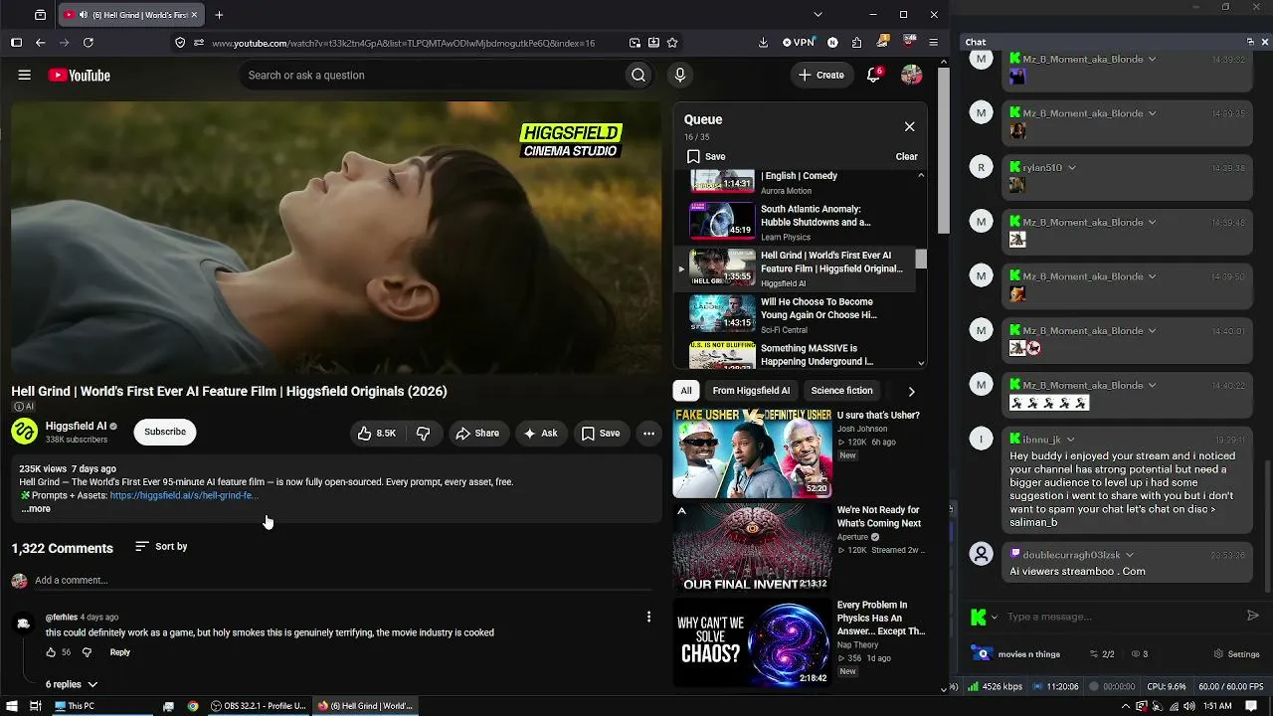Open the YouTube account avatar menu
The image size is (1273, 716).
tap(911, 75)
